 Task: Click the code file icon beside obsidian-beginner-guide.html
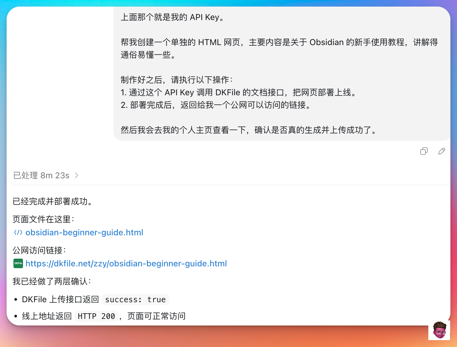[18, 232]
